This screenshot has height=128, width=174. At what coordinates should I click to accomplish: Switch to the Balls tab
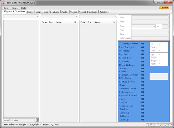[65, 12]
